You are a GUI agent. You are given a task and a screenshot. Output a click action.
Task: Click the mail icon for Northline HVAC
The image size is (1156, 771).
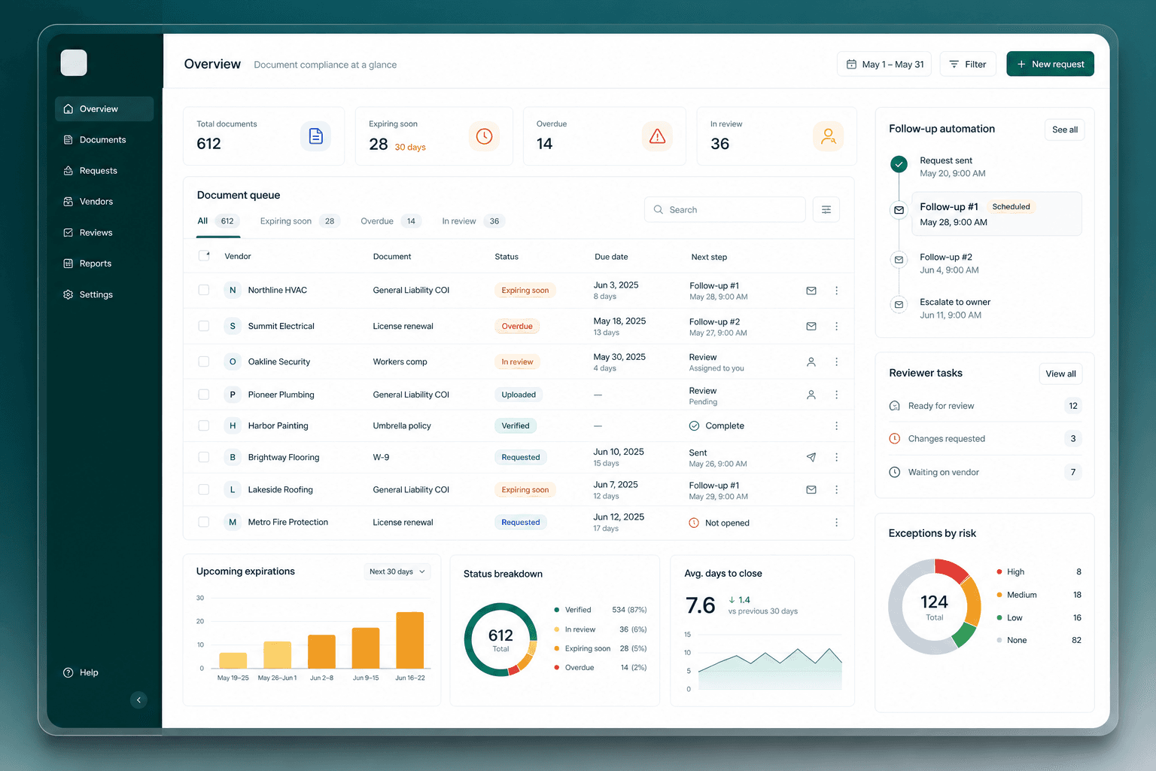[x=811, y=291]
